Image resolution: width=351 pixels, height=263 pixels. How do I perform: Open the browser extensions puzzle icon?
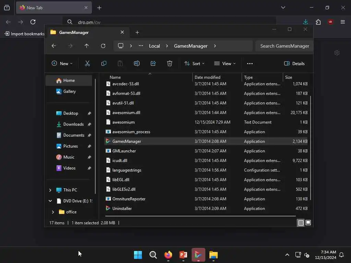point(318,22)
